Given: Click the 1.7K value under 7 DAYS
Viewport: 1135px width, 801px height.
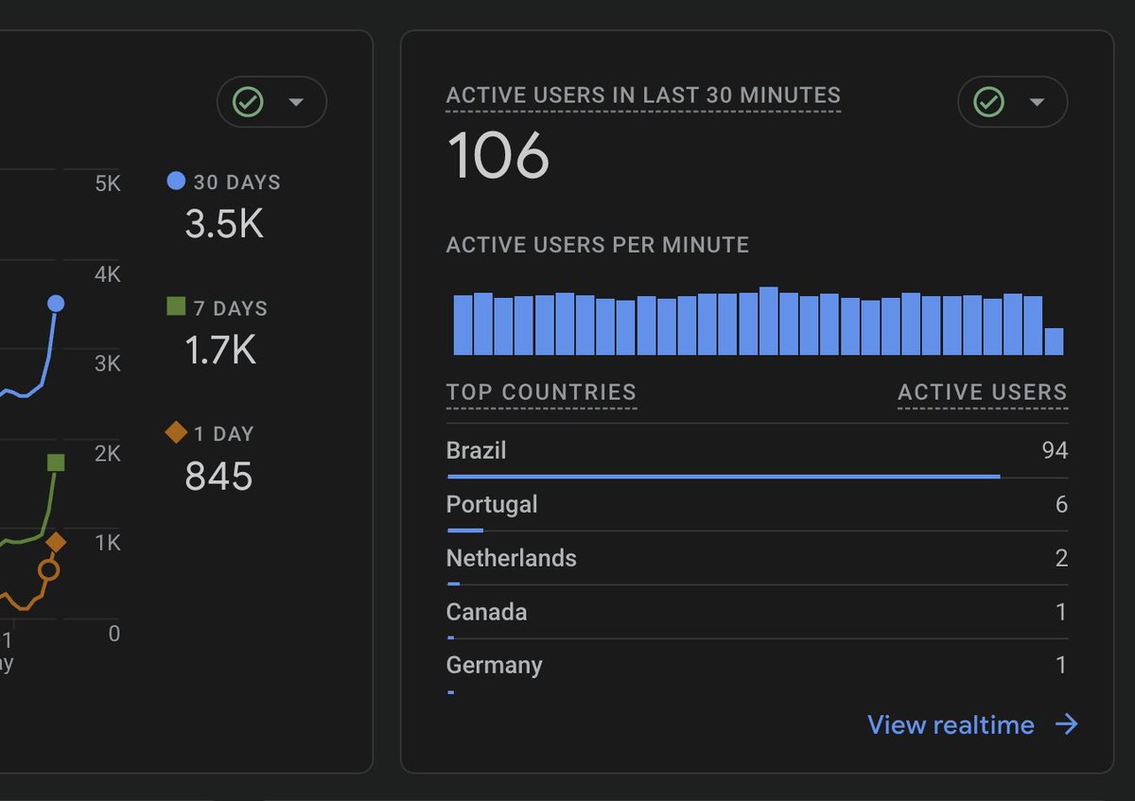Looking at the screenshot, I should tap(220, 351).
